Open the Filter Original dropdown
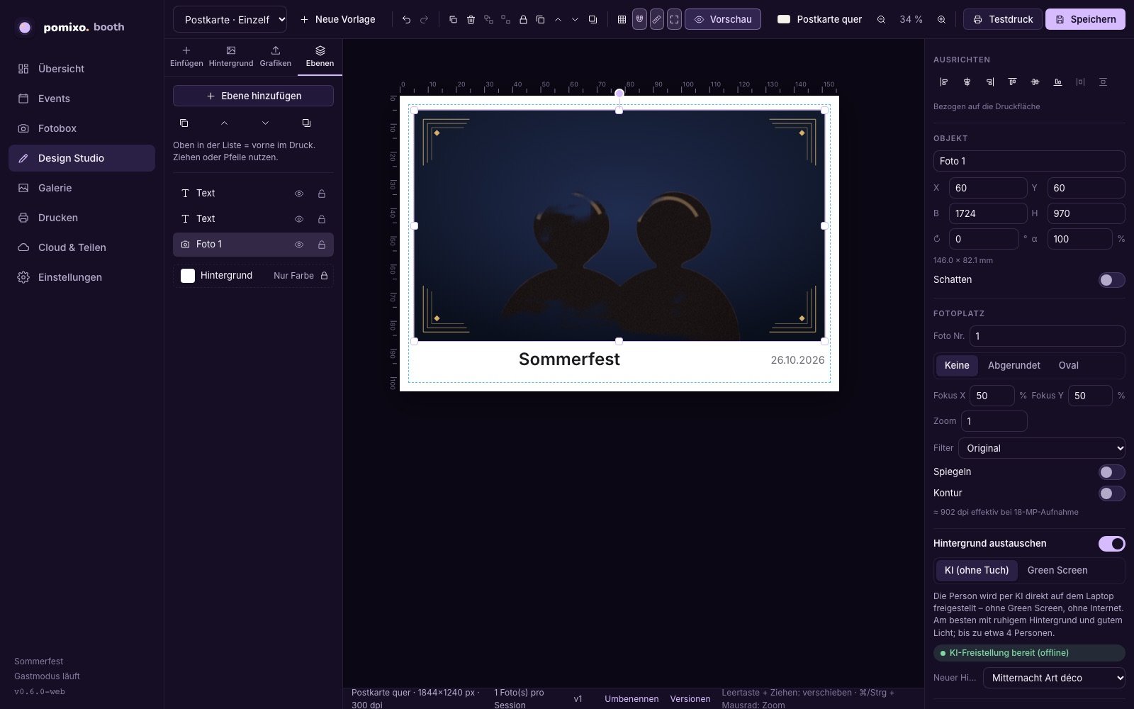The image size is (1134, 709). coord(1042,448)
